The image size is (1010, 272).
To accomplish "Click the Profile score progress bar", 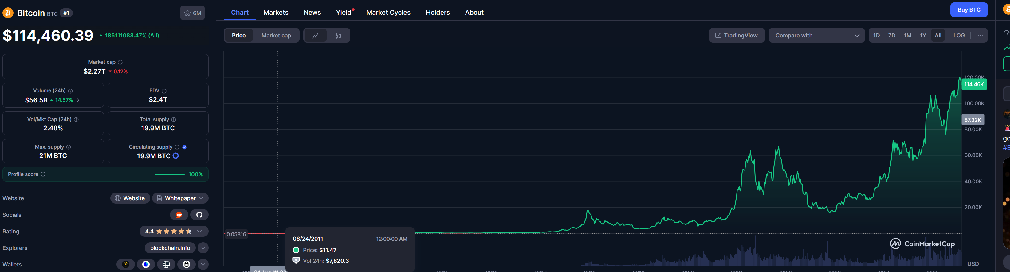I will 170,174.
